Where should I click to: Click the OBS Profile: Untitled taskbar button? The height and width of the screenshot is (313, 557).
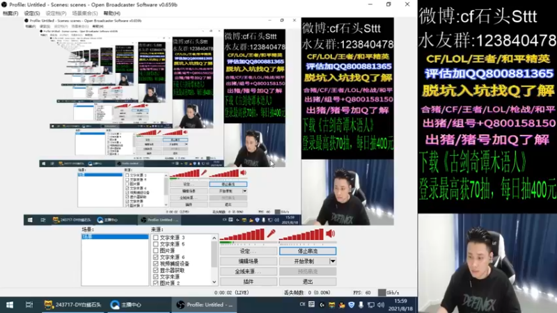pyautogui.click(x=205, y=305)
